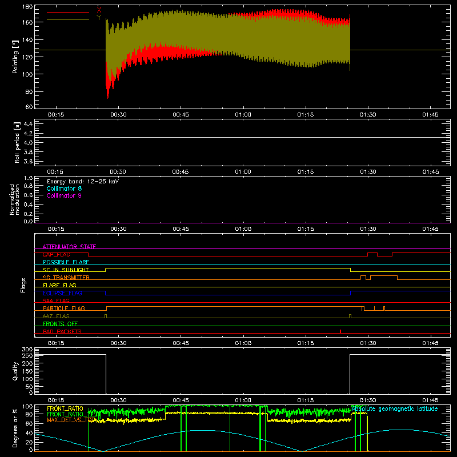This screenshot has width=457, height=457.
Task: Click the magenta Collimator 9 label
Action: 64,195
